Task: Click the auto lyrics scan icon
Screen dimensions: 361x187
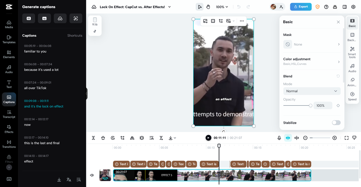Action: pos(76,18)
